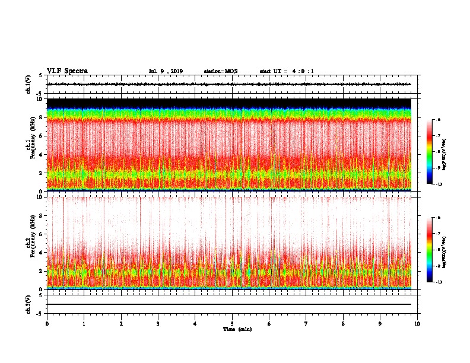
Task: Click the "6" kHz tick on ch.2 frequency axis
Action: click(x=41, y=234)
